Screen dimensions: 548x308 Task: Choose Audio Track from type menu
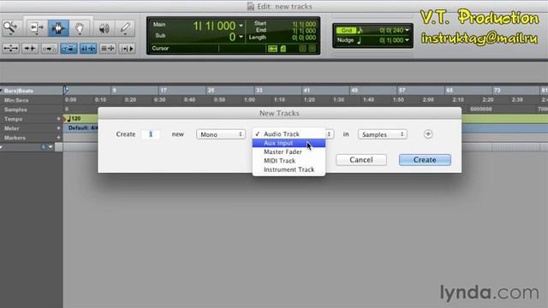pyautogui.click(x=289, y=134)
